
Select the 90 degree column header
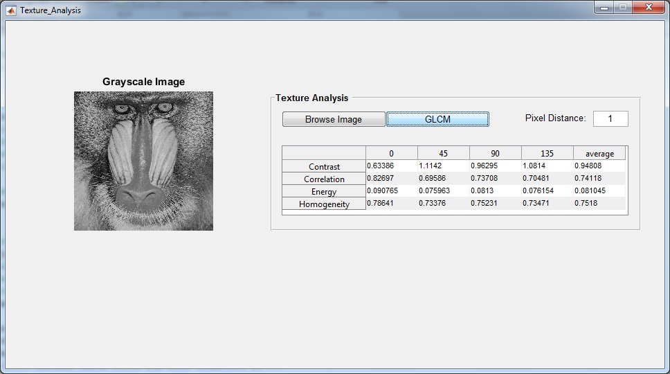pos(495,154)
